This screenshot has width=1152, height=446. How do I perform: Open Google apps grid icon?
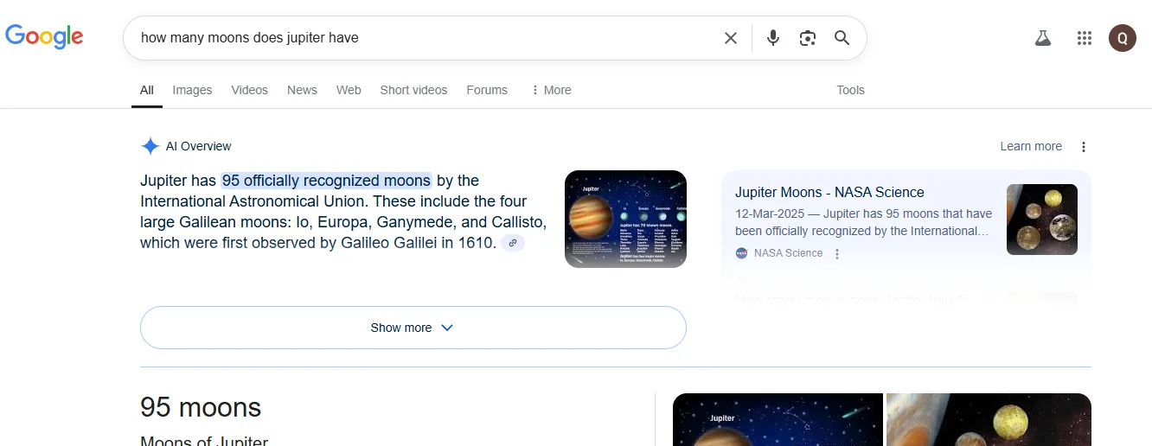point(1085,38)
